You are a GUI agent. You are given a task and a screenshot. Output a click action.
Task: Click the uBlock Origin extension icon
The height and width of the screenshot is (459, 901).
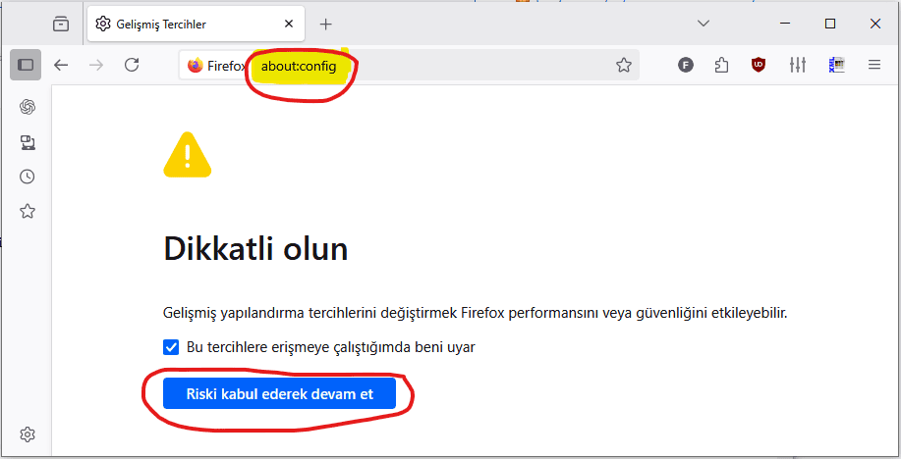[x=759, y=65]
